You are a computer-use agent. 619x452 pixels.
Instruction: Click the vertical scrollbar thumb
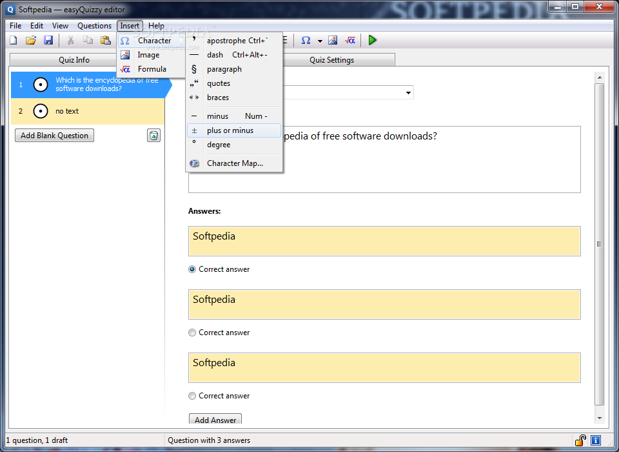click(x=600, y=244)
